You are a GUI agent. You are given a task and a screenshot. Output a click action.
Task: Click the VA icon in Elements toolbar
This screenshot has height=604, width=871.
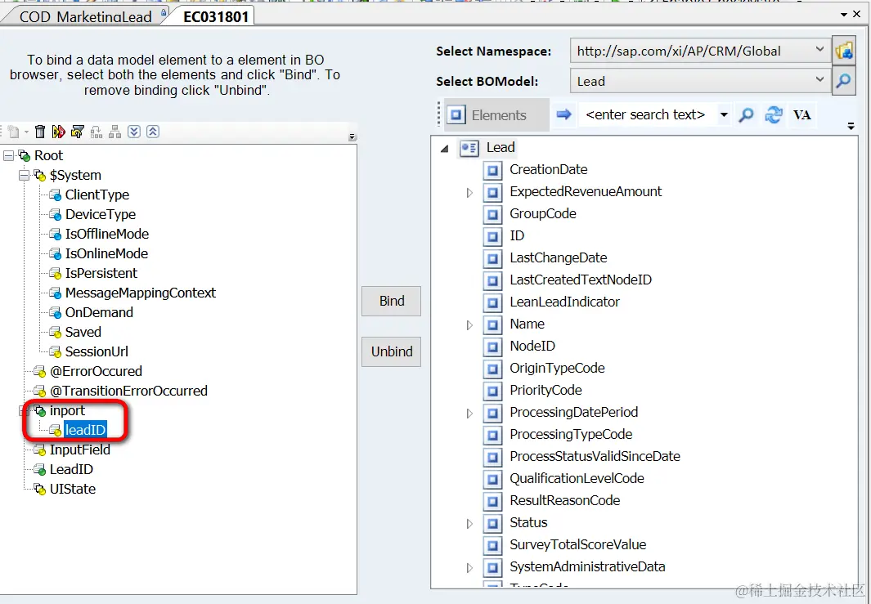801,115
